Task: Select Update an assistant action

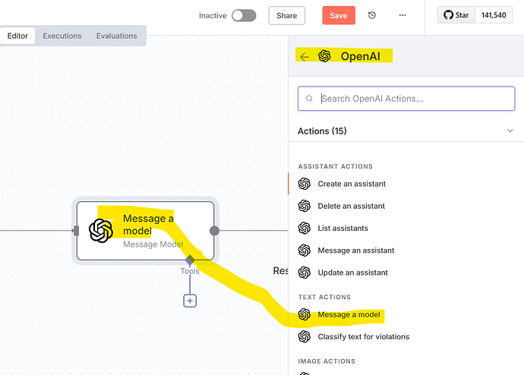Action: (353, 273)
